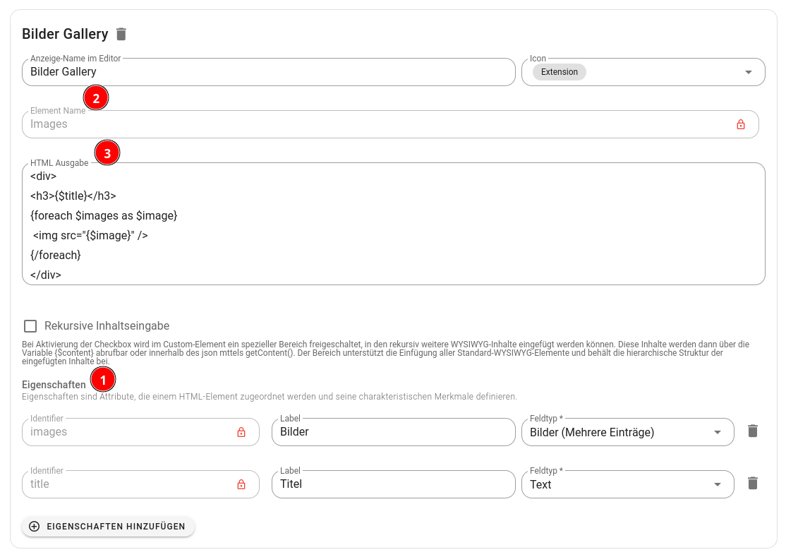Edit the Label field containing Bilder
The image size is (786, 557).
[393, 432]
